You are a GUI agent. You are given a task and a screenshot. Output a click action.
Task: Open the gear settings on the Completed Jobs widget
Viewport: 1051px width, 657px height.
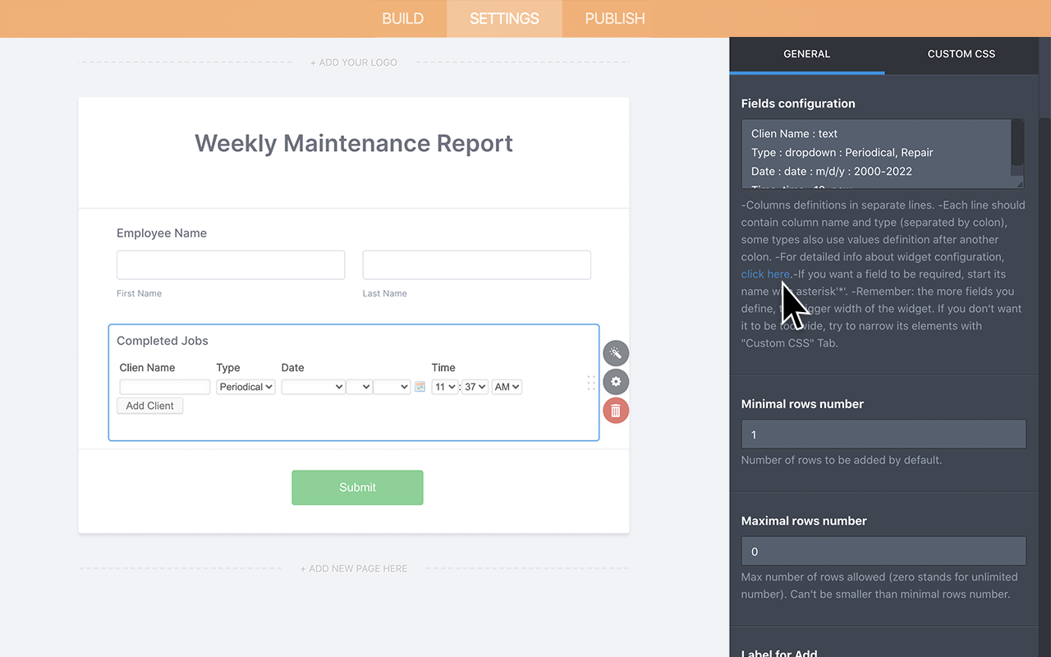pos(616,381)
